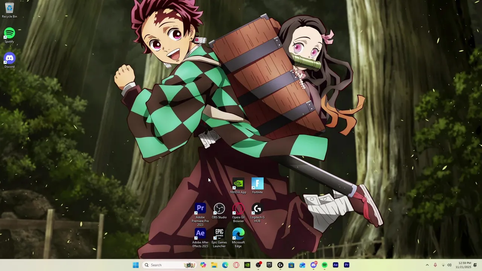This screenshot has width=482, height=271.
Task: Select Adobe Premiere Pro 2023 desktop shortcut
Action: coord(200,215)
